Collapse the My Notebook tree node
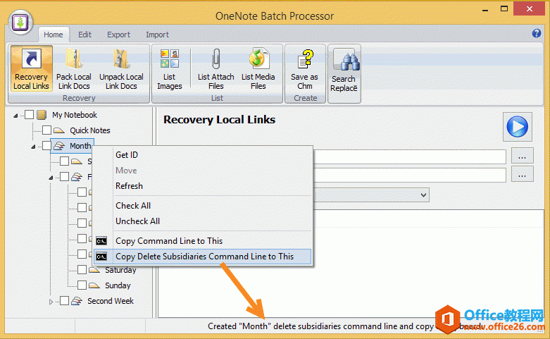 point(15,116)
